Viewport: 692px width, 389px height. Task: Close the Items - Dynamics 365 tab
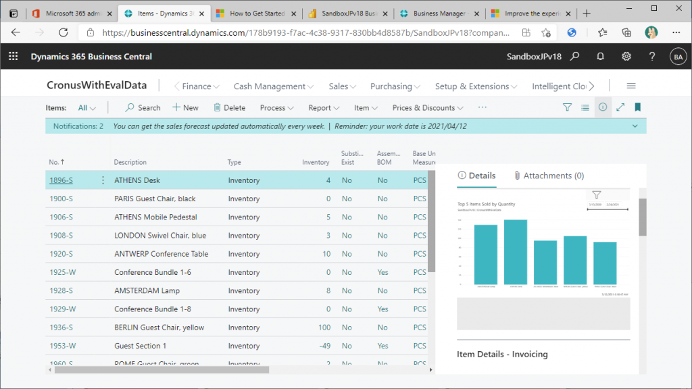(201, 14)
